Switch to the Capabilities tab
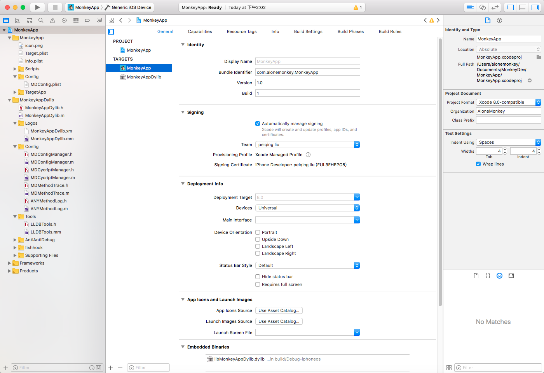 200,31
